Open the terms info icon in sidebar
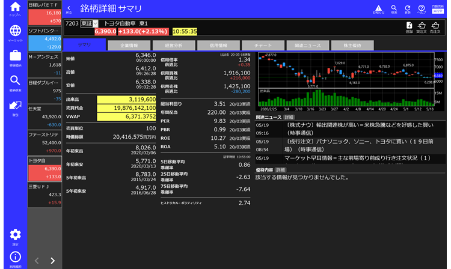451x269 pixels. (15, 259)
